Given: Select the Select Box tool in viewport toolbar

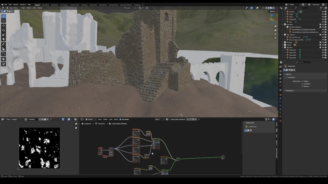Looking at the screenshot, I should point(4,16).
